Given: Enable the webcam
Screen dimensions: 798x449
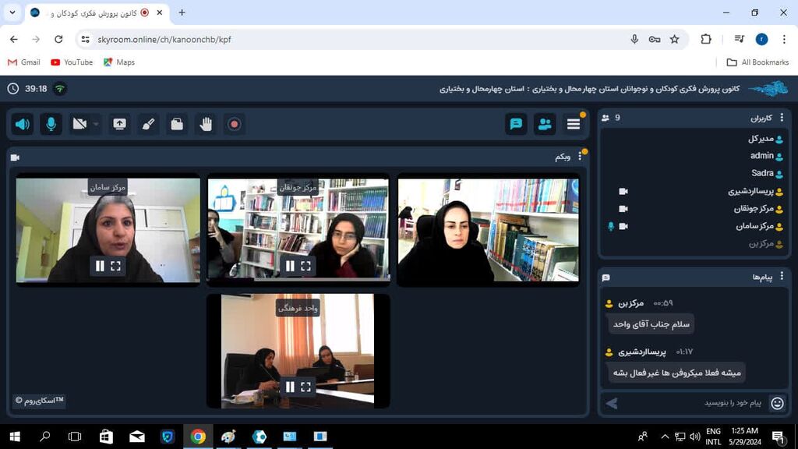Looking at the screenshot, I should pos(78,124).
